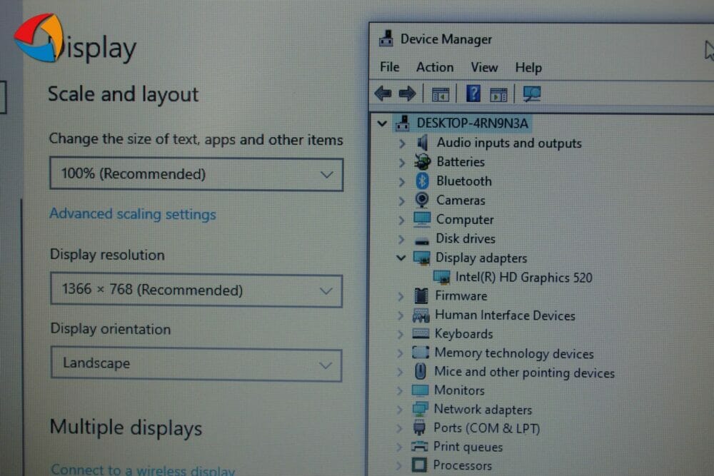Open the 1366 × 768 display resolution dropdown

point(196,290)
